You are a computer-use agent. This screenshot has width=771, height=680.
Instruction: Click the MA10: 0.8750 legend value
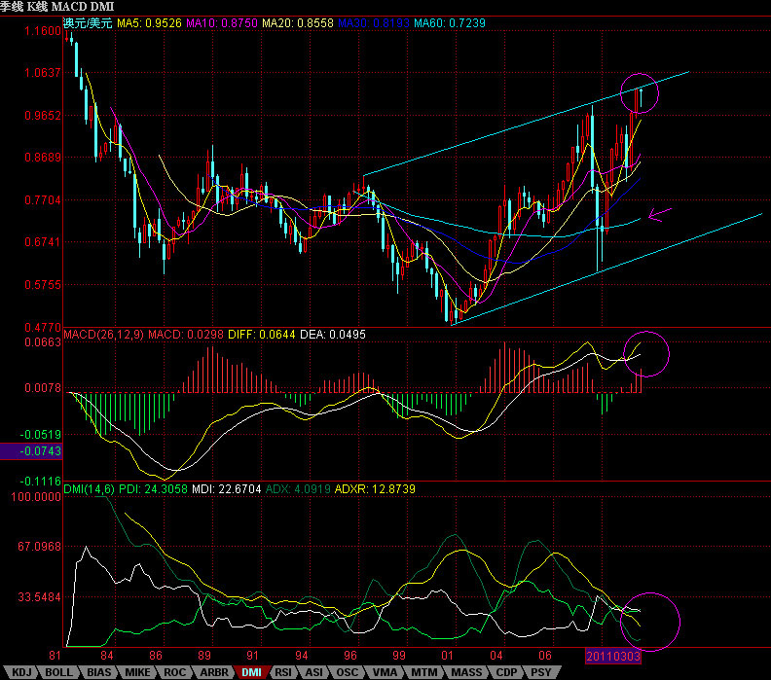[222, 23]
